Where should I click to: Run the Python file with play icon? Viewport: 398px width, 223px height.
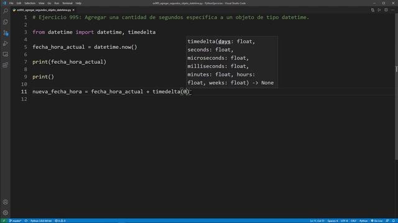379,10
